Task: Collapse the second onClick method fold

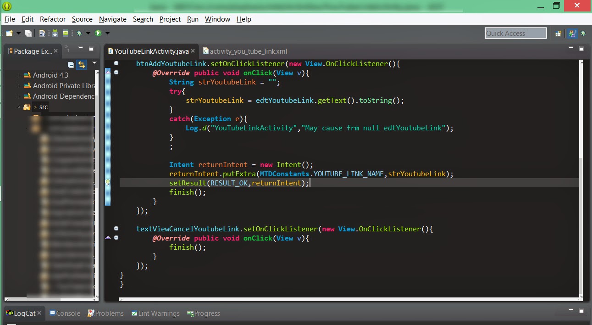Action: click(116, 238)
